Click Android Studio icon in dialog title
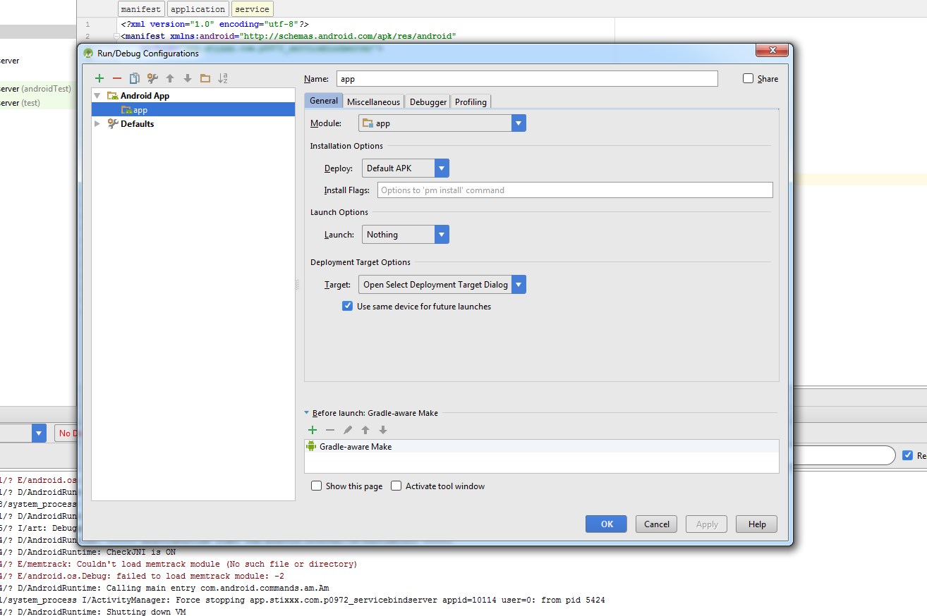The image size is (927, 616). (88, 53)
